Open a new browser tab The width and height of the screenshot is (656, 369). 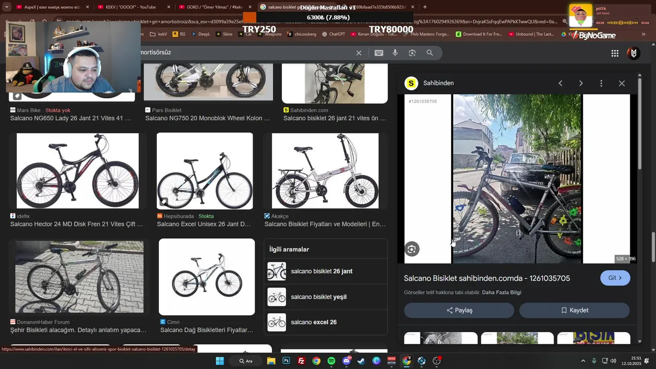(425, 7)
